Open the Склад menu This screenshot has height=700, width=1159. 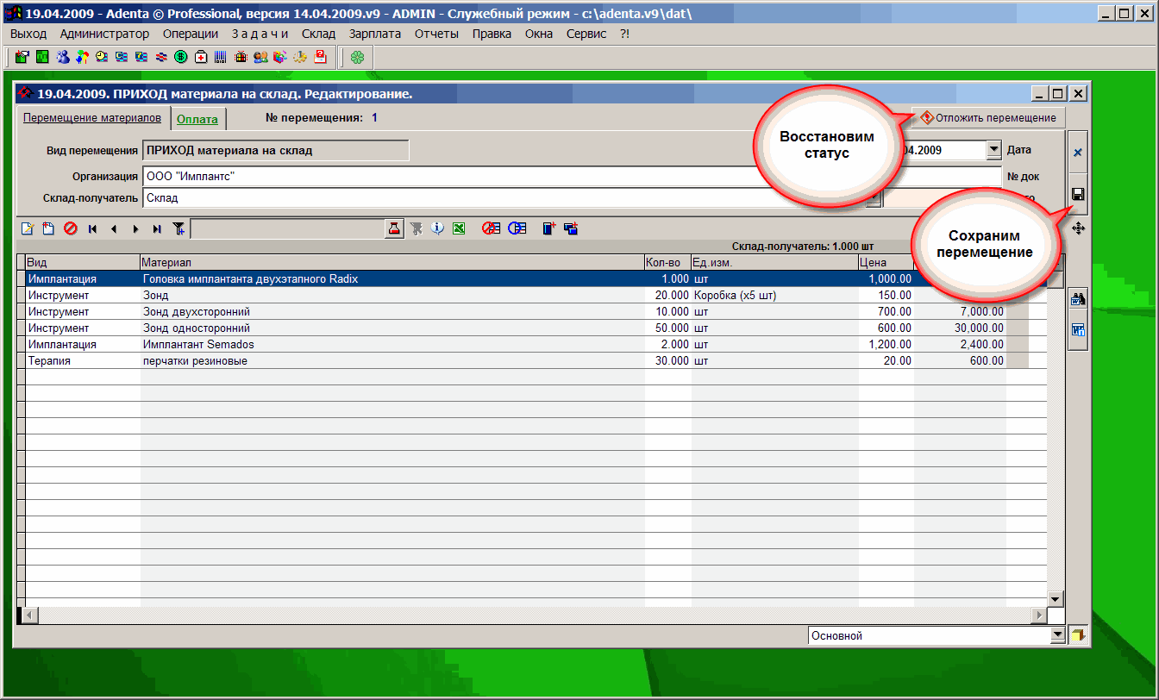318,34
